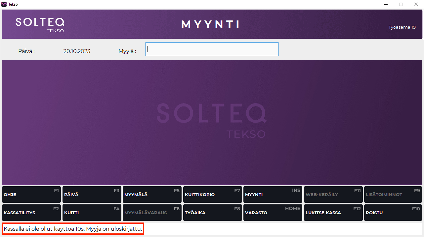The image size is (424, 237).
Task: Open the PÄIVÄ F3 function
Action: pos(92,194)
